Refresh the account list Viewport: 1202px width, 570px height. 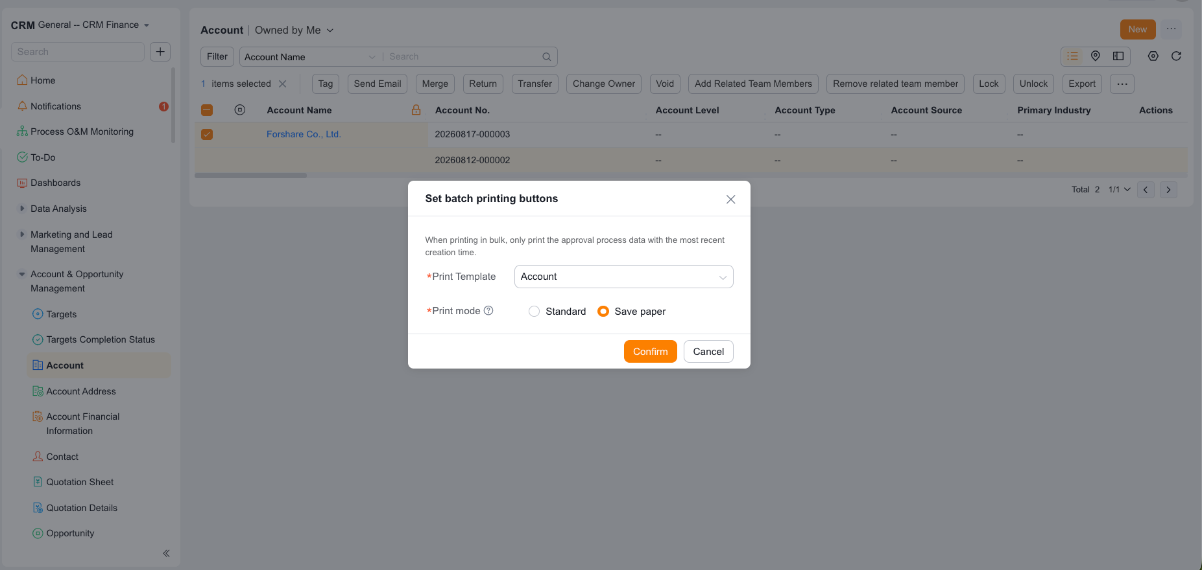1176,56
